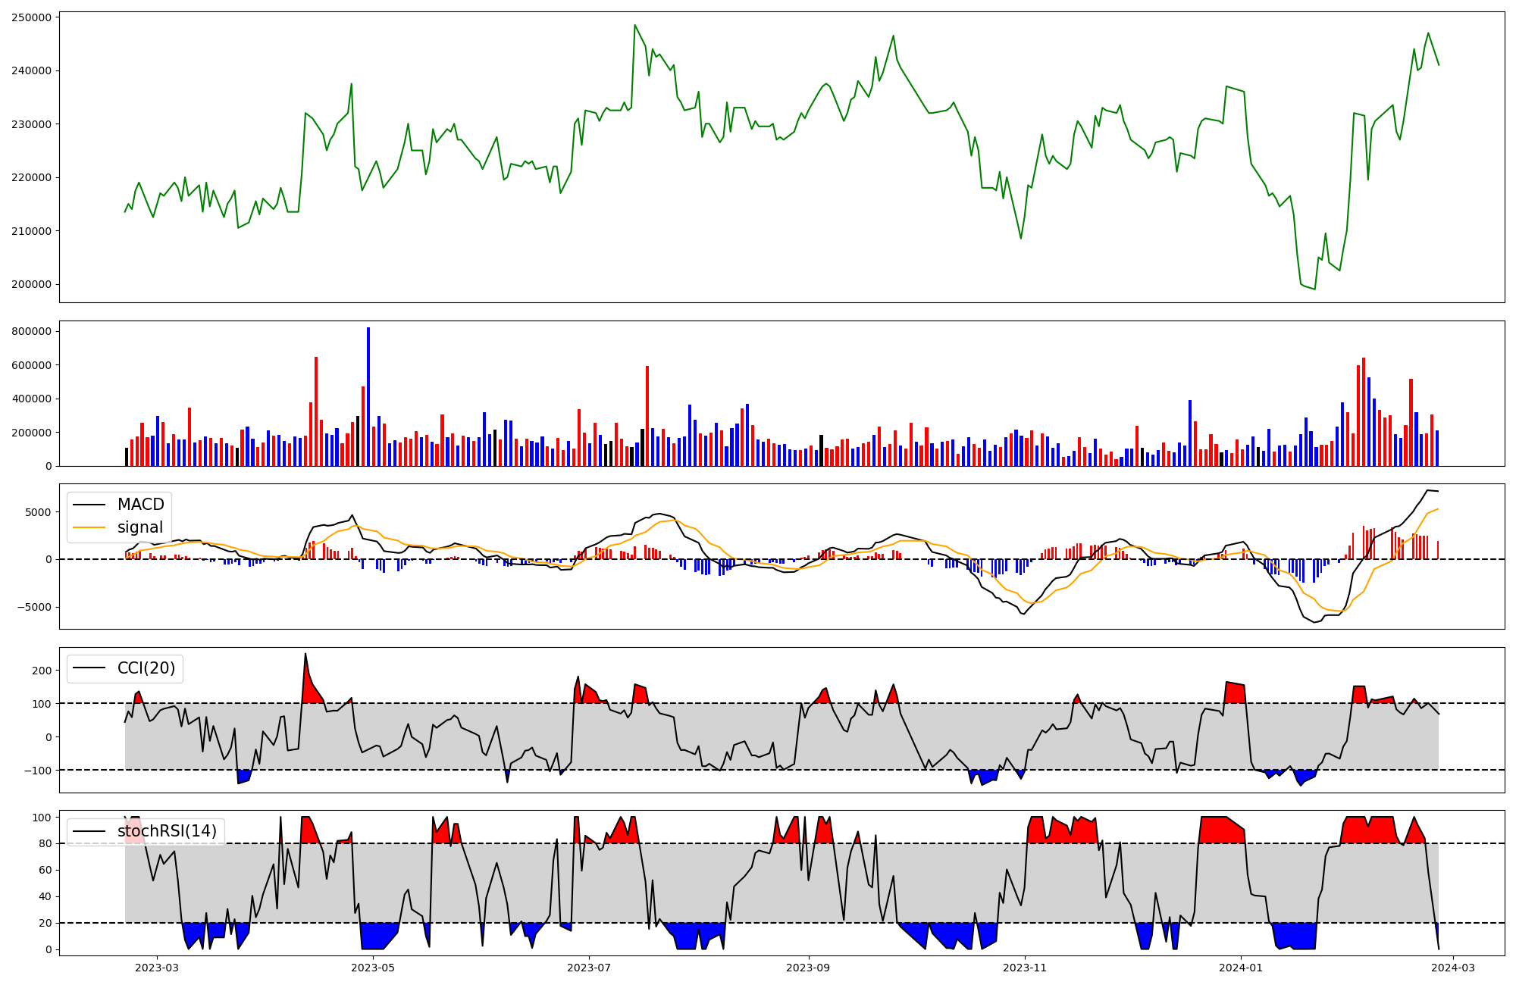Click the CCI(20) legend entry

point(146,668)
